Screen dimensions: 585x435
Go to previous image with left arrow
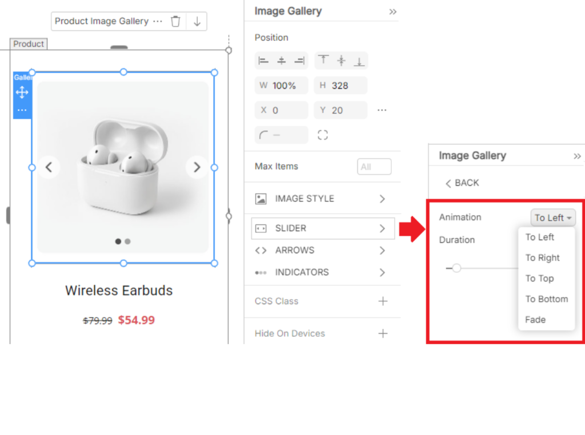(x=49, y=167)
